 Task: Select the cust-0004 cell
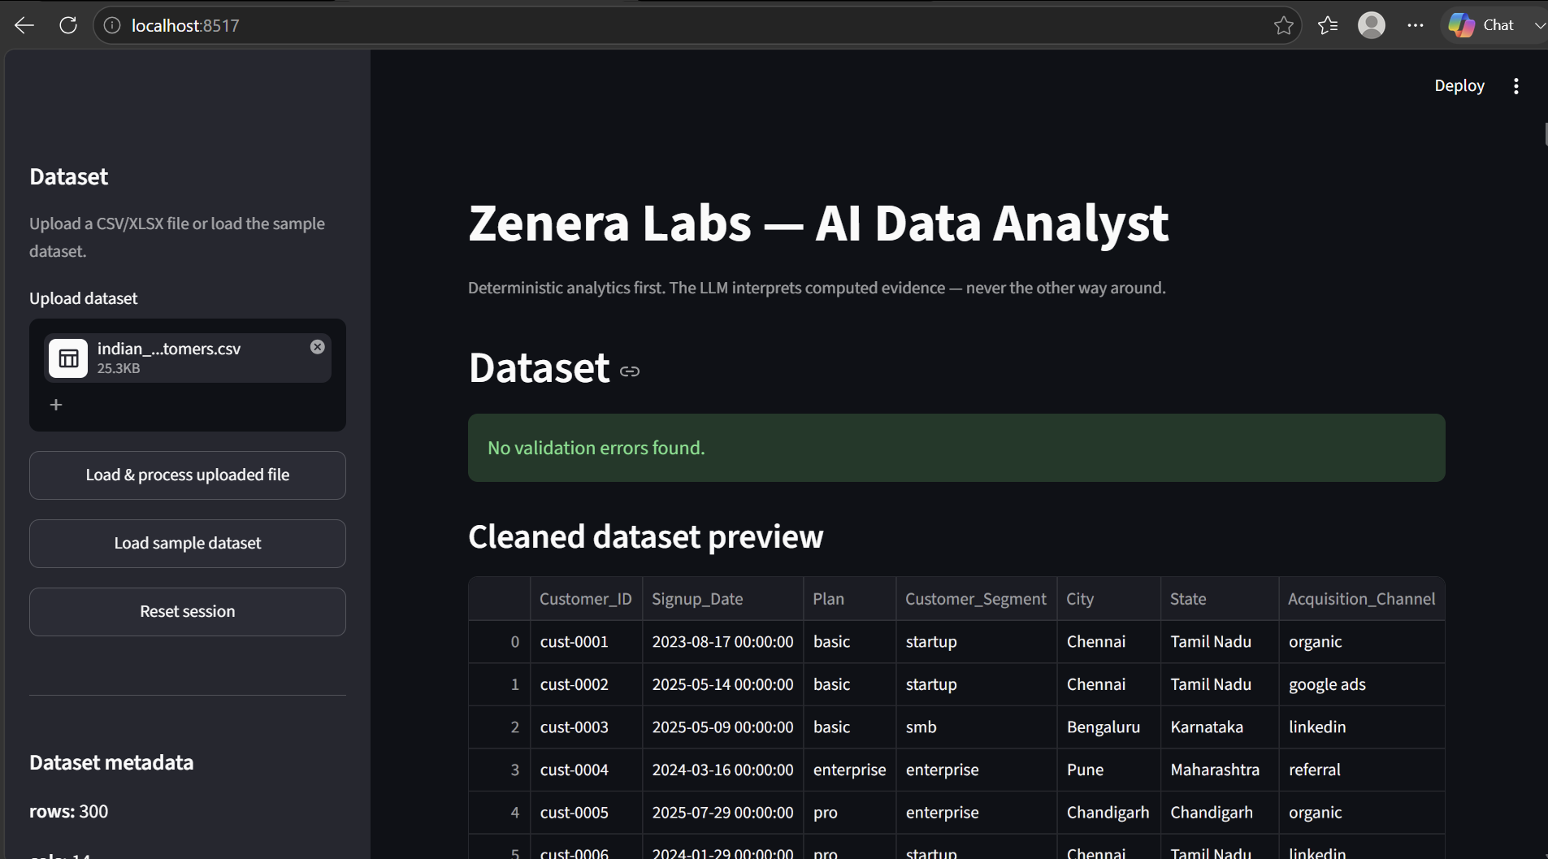point(586,770)
